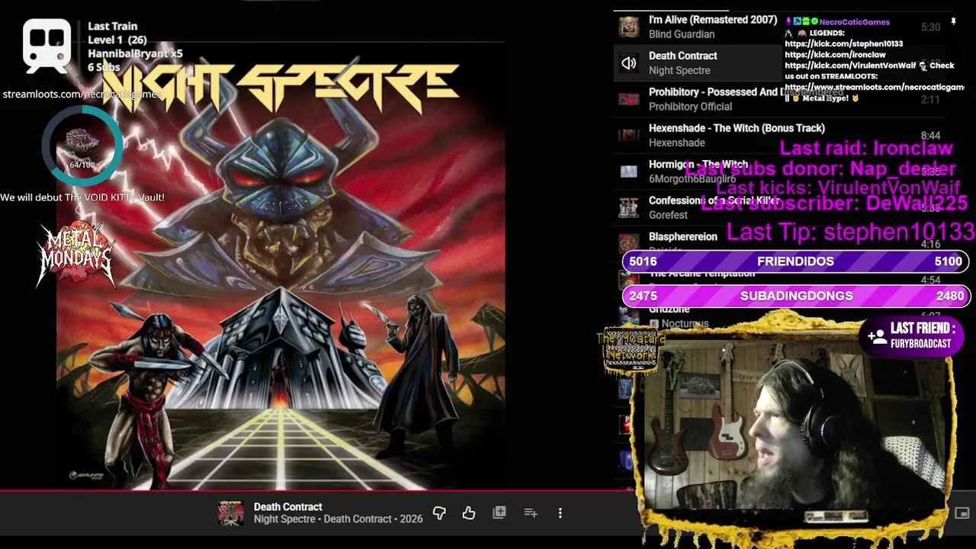Click the VOID KITTY Vault goal text
Image resolution: width=976 pixels, height=549 pixels.
point(82,197)
